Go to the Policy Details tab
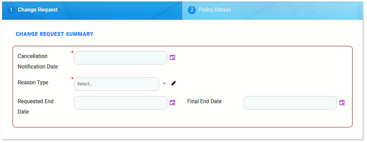 point(215,10)
